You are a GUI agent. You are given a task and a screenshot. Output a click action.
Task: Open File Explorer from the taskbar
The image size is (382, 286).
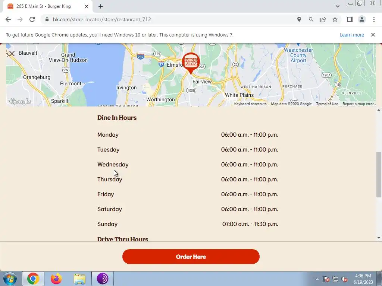[x=79, y=279]
